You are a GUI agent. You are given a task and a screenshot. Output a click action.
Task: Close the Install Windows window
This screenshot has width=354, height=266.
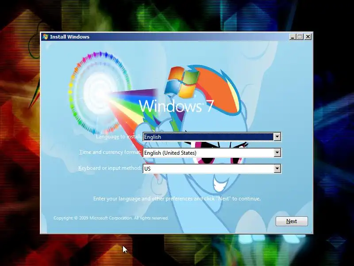click(308, 37)
